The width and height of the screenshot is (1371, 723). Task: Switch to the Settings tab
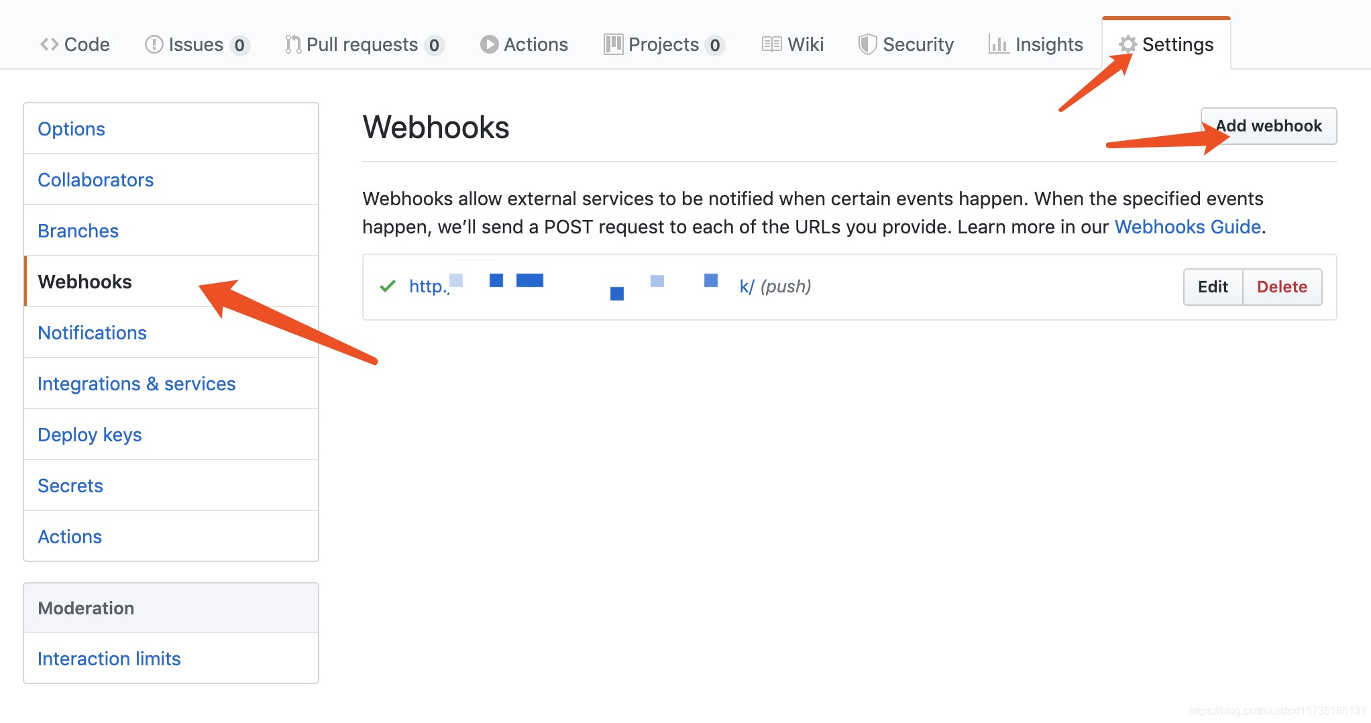click(x=1178, y=44)
